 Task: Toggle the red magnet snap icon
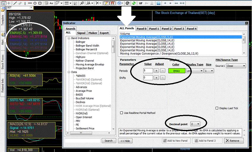point(112,3)
